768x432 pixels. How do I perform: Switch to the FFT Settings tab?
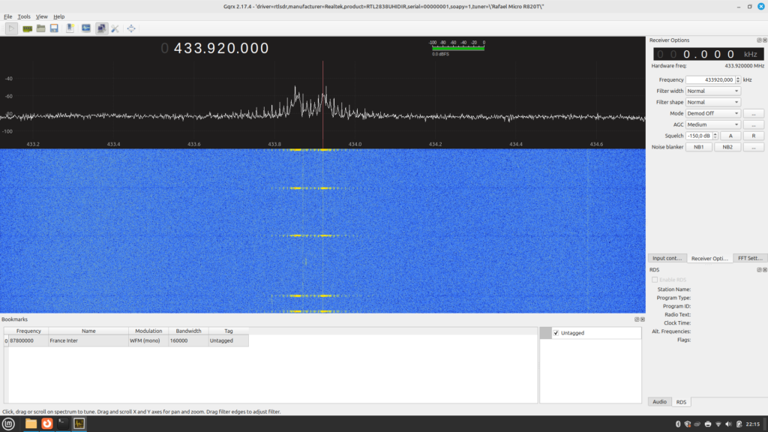(x=749, y=258)
